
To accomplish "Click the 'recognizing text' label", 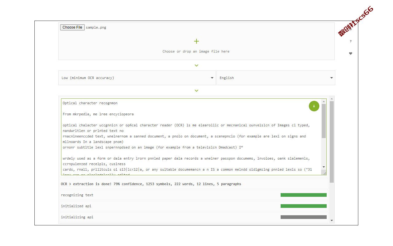I will (x=77, y=195).
